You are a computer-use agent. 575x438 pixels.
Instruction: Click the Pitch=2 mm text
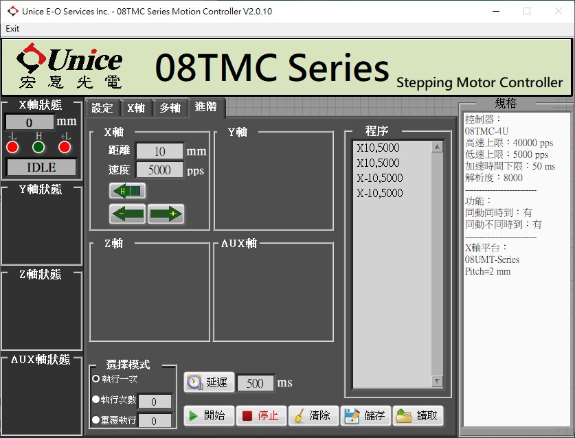pos(488,271)
